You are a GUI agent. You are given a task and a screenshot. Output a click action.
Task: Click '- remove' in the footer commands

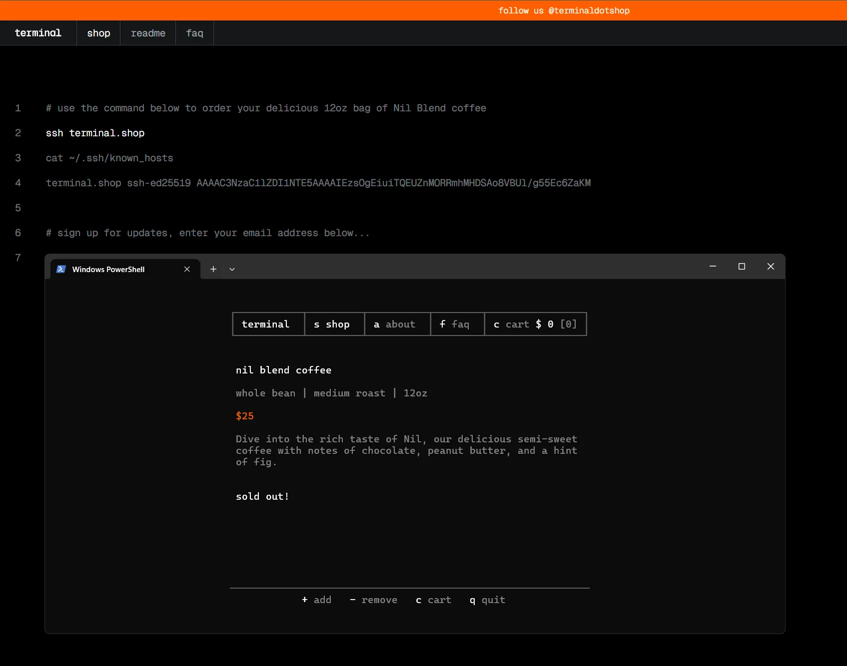[x=373, y=600]
